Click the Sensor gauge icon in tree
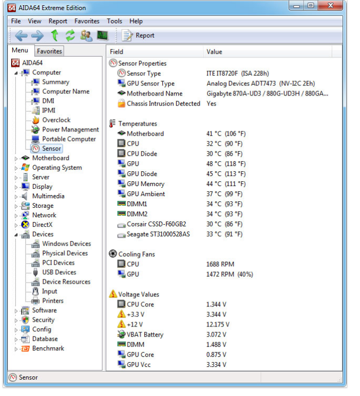The image size is (360, 396). [36, 148]
